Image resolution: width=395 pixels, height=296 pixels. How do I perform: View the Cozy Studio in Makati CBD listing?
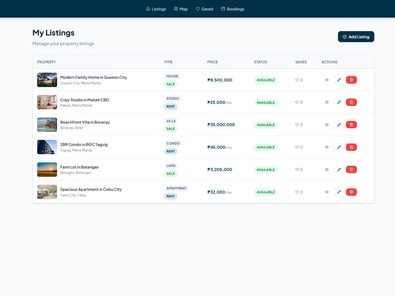coord(327,103)
